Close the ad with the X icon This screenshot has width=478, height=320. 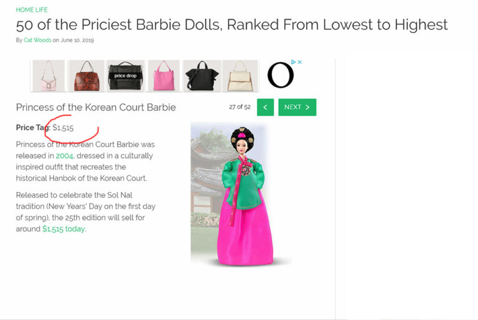point(300,62)
